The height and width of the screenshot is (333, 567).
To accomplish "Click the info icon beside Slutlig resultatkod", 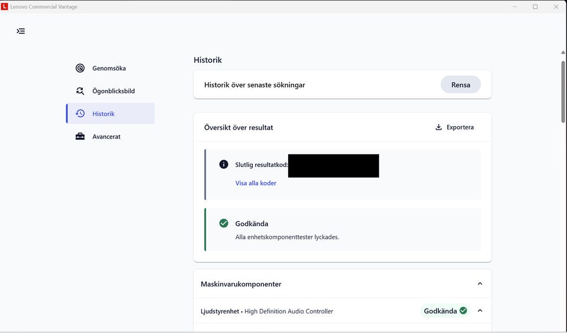I will tap(224, 164).
